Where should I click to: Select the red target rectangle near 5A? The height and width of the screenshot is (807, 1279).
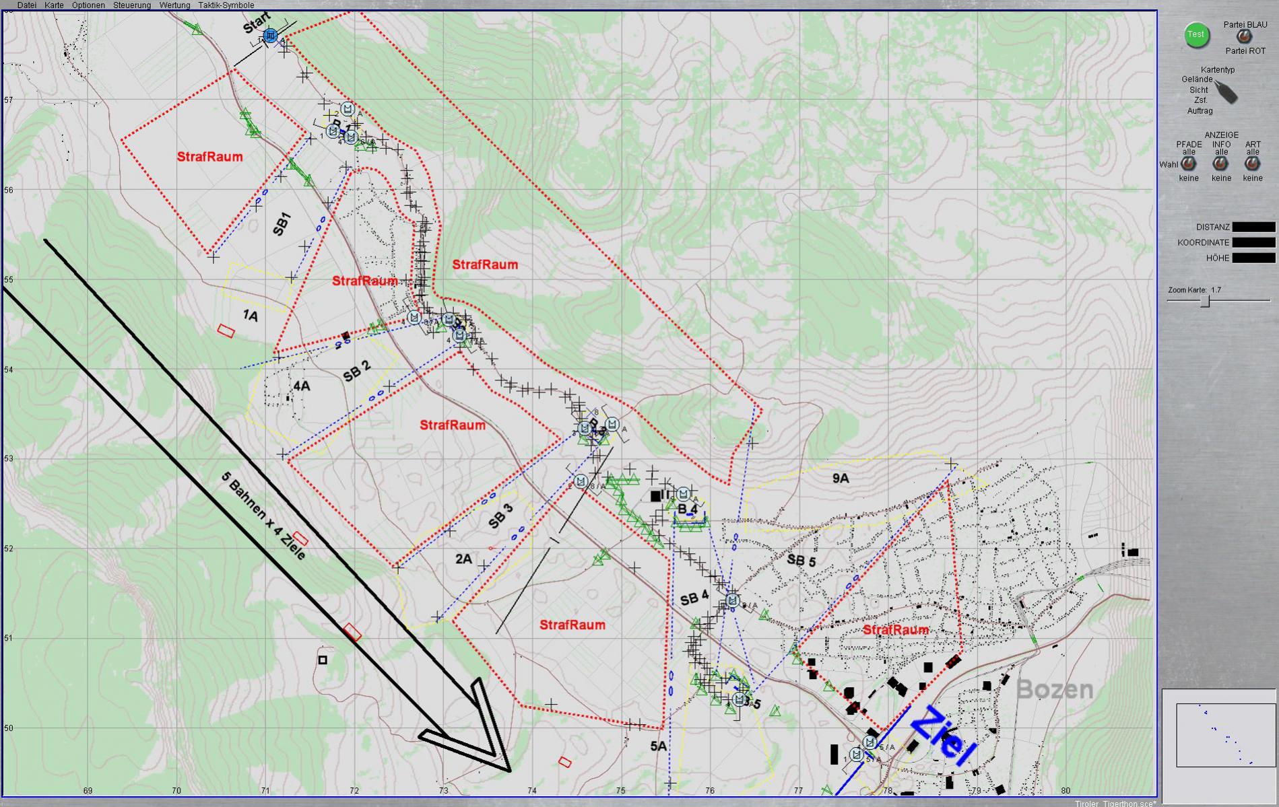click(x=565, y=762)
